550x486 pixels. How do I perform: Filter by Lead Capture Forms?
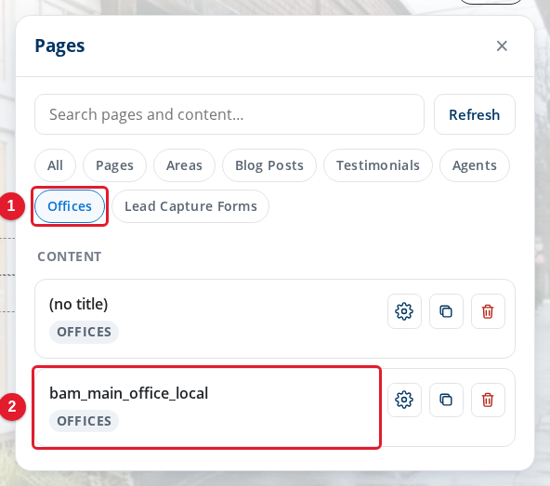pyautogui.click(x=190, y=206)
